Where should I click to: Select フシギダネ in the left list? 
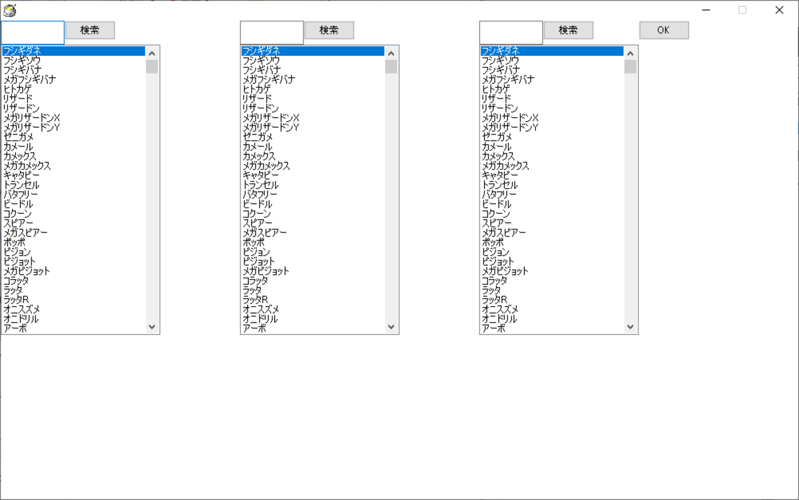pos(73,51)
